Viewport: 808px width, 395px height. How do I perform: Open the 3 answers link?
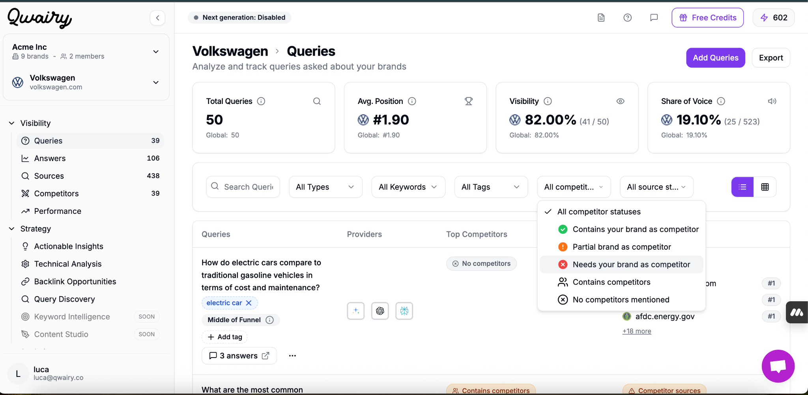tap(239, 356)
